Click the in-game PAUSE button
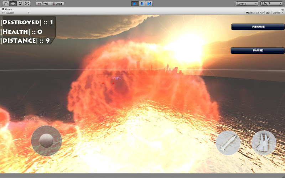The width and height of the screenshot is (285, 178). click(258, 51)
